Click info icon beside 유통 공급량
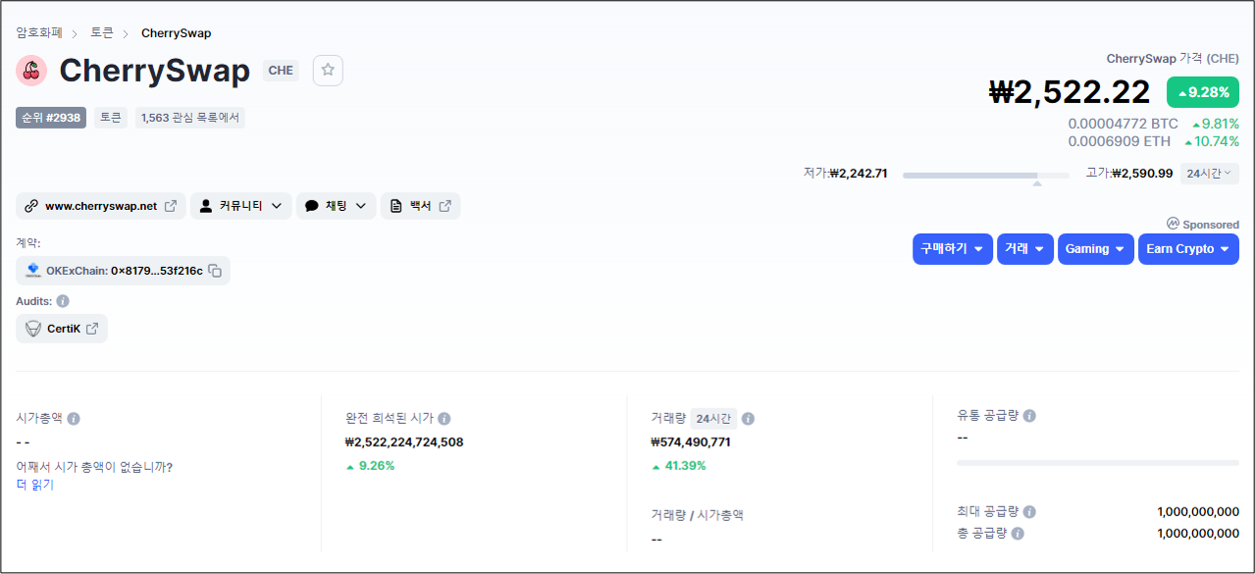The image size is (1255, 574). click(1029, 416)
